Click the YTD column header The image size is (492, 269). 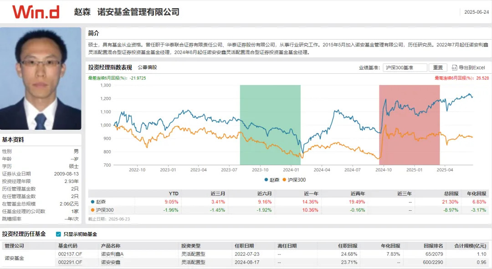(x=174, y=193)
